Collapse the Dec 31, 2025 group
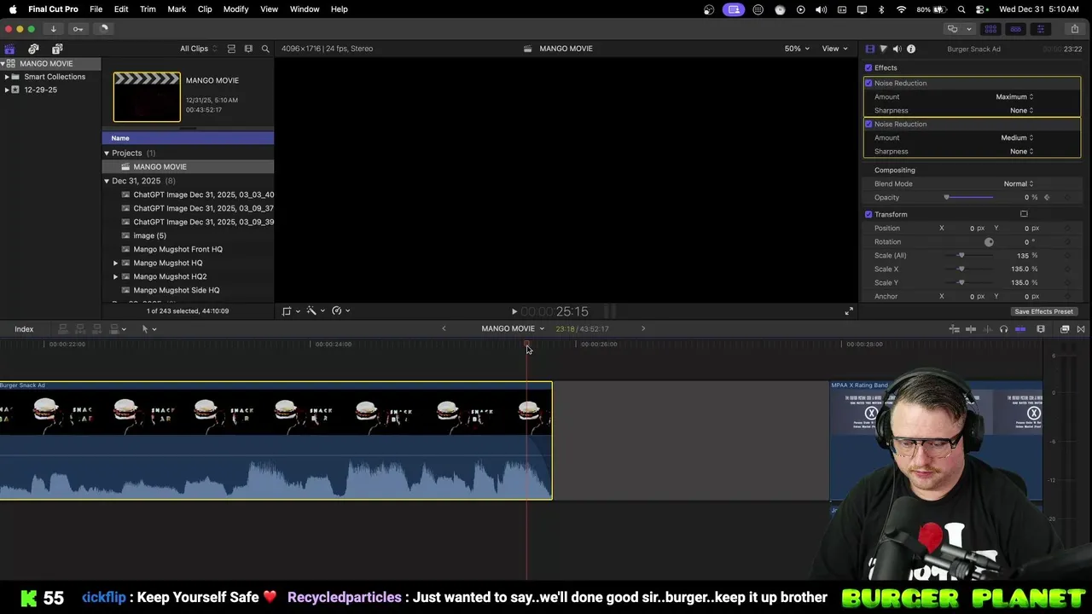The image size is (1092, 614). click(x=107, y=181)
